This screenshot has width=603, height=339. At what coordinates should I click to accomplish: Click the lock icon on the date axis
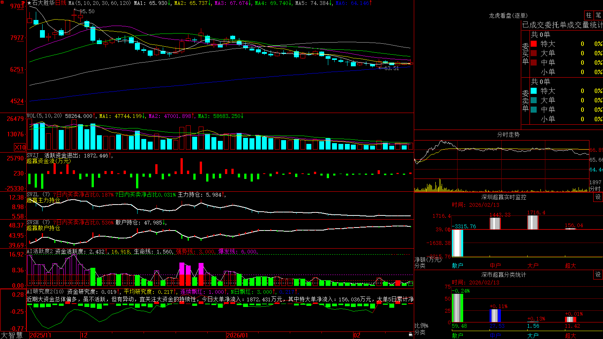coord(411,334)
